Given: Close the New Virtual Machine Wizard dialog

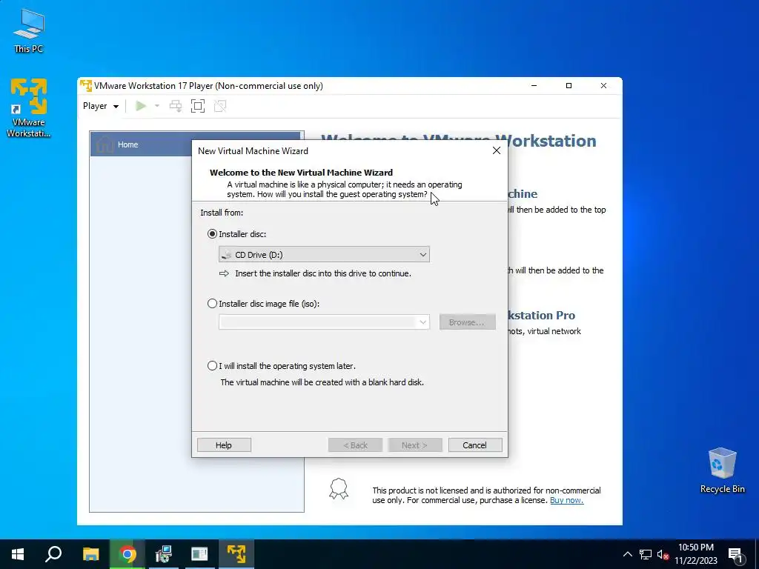Looking at the screenshot, I should pyautogui.click(x=496, y=151).
